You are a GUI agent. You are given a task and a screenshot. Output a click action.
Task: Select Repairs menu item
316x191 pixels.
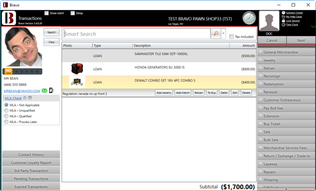tap(286, 172)
